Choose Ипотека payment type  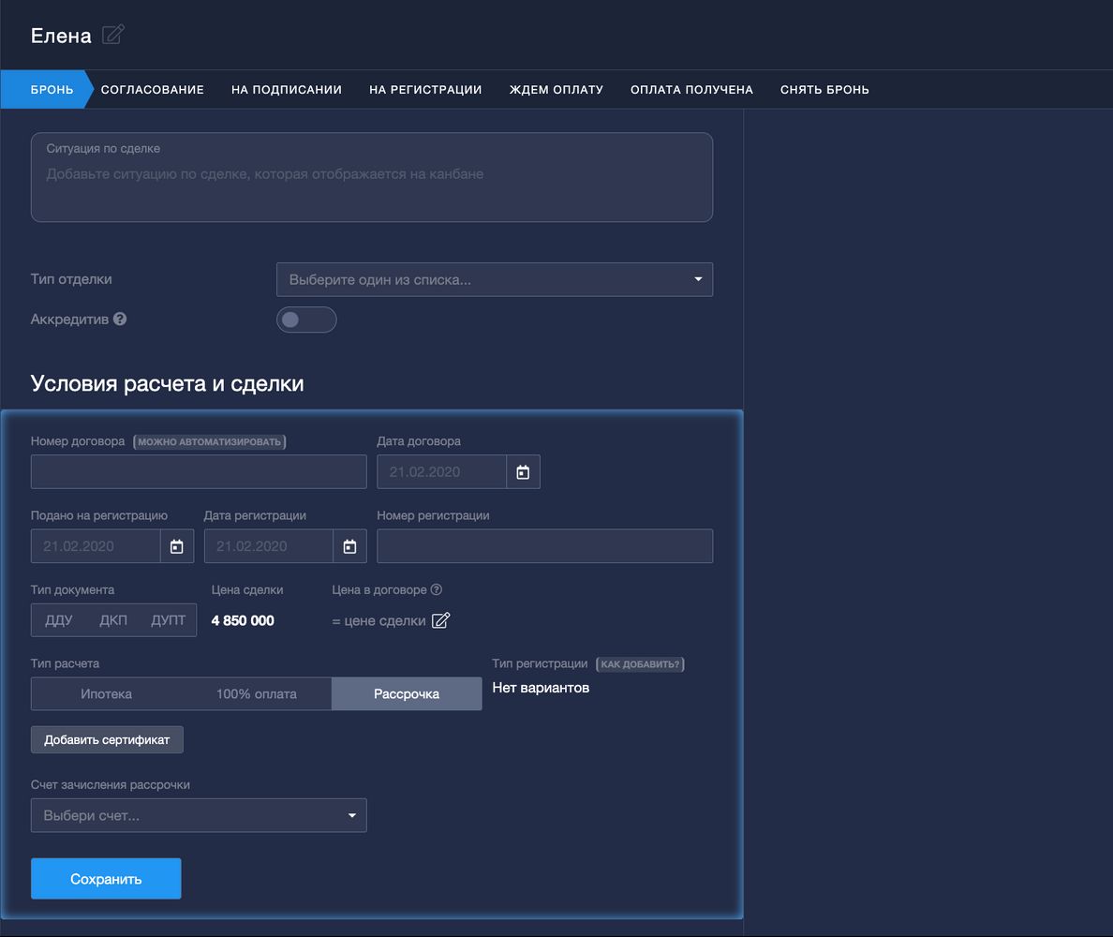107,693
